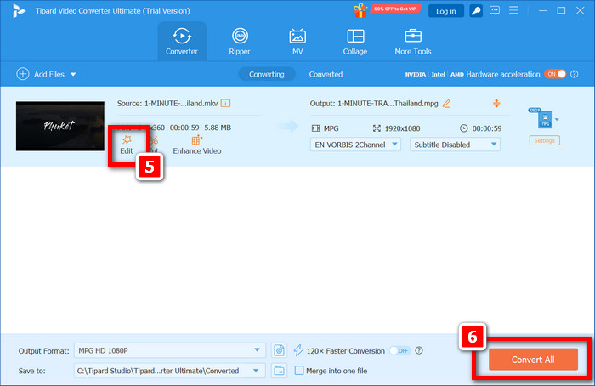Click the orange compress icon beside output
Viewport: 595px width, 386px height.
coord(496,103)
